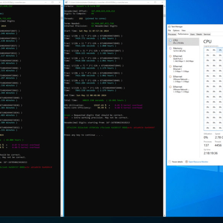Click the 'Multi-core Efficiency: 99.99 %' line

click(x=103, y=107)
